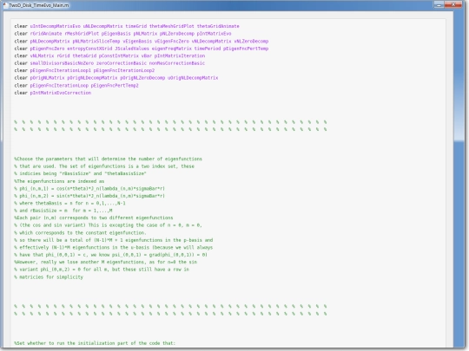
Task: Click the comment "% and rBasisSize = m for m = 1,...,M"
Action: click(x=63, y=211)
